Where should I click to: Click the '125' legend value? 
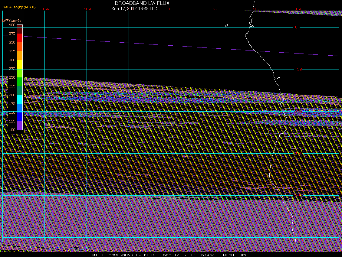(x=12, y=121)
